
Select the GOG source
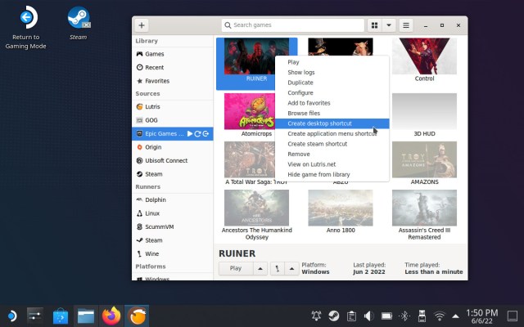tap(173, 120)
